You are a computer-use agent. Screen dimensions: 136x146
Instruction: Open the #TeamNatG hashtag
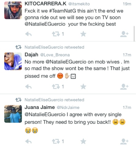[x=62, y=11]
